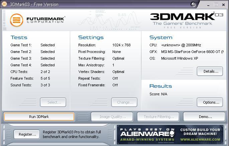229x146 pixels.
Task: Click the System section heading
Action: (x=161, y=37)
